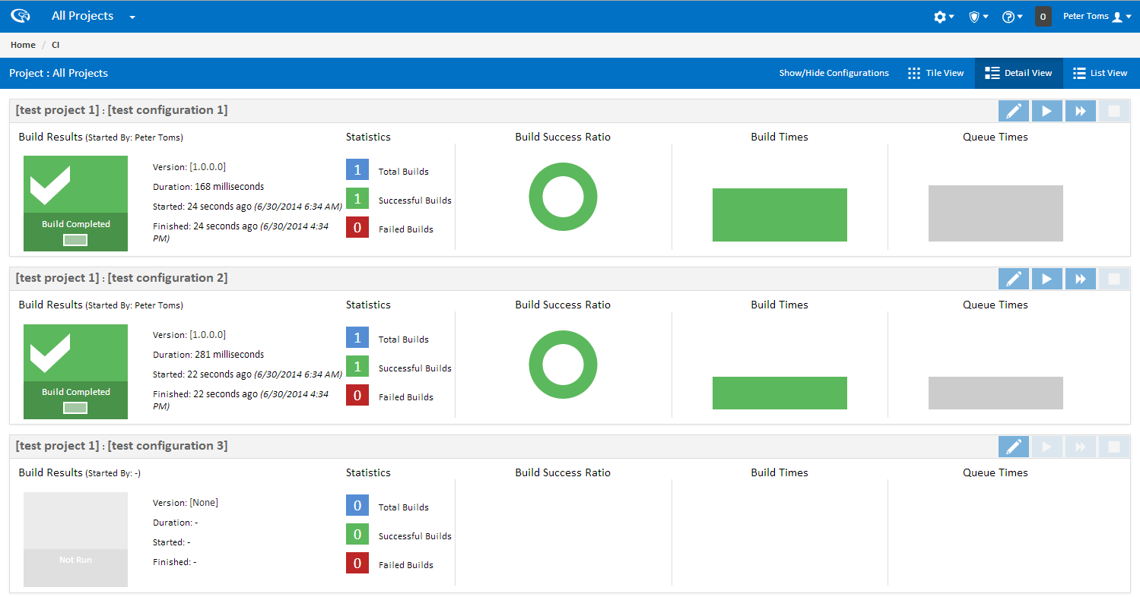Image resolution: width=1140 pixels, height=597 pixels.
Task: Open the Peter Toms user menu
Action: click(1097, 16)
